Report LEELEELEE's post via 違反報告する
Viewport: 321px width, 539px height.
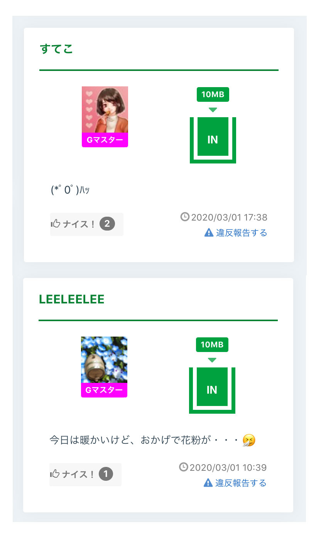pyautogui.click(x=240, y=483)
